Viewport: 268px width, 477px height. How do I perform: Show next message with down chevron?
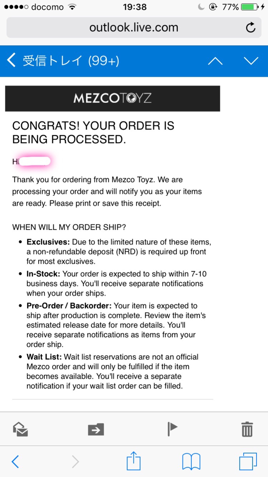[251, 61]
